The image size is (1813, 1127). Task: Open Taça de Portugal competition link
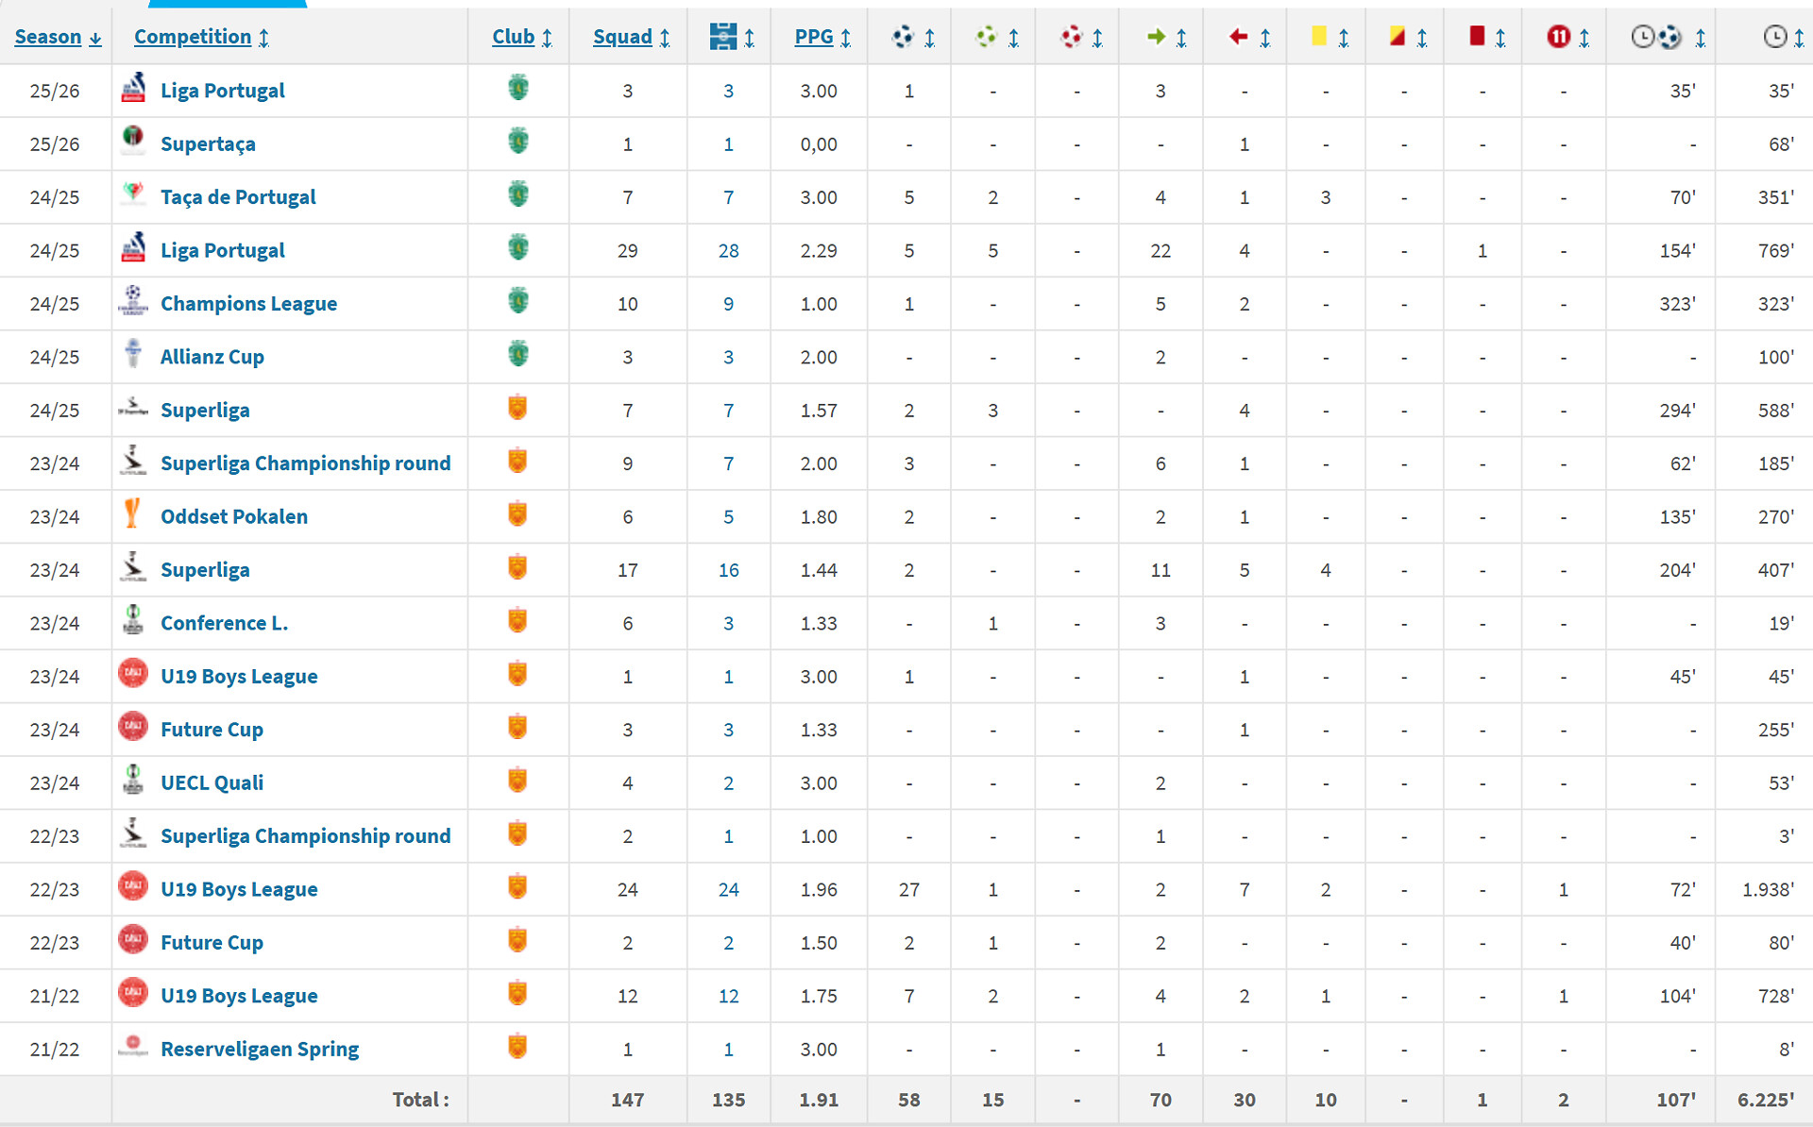click(238, 197)
